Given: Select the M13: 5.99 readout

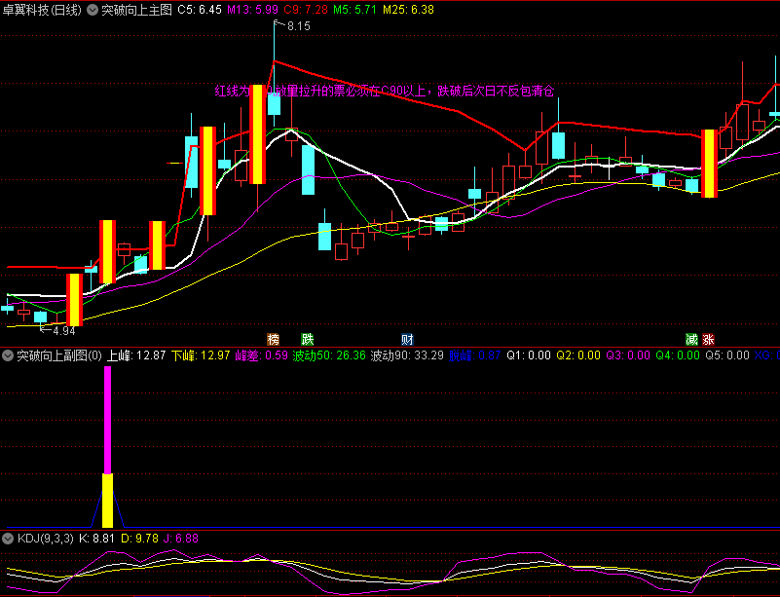Looking at the screenshot, I should (253, 10).
